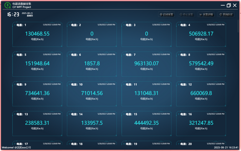This screenshot has height=151, width=241.
Task: Select the 电表: 1 meter card title
Action: pyautogui.click(x=21, y=25)
